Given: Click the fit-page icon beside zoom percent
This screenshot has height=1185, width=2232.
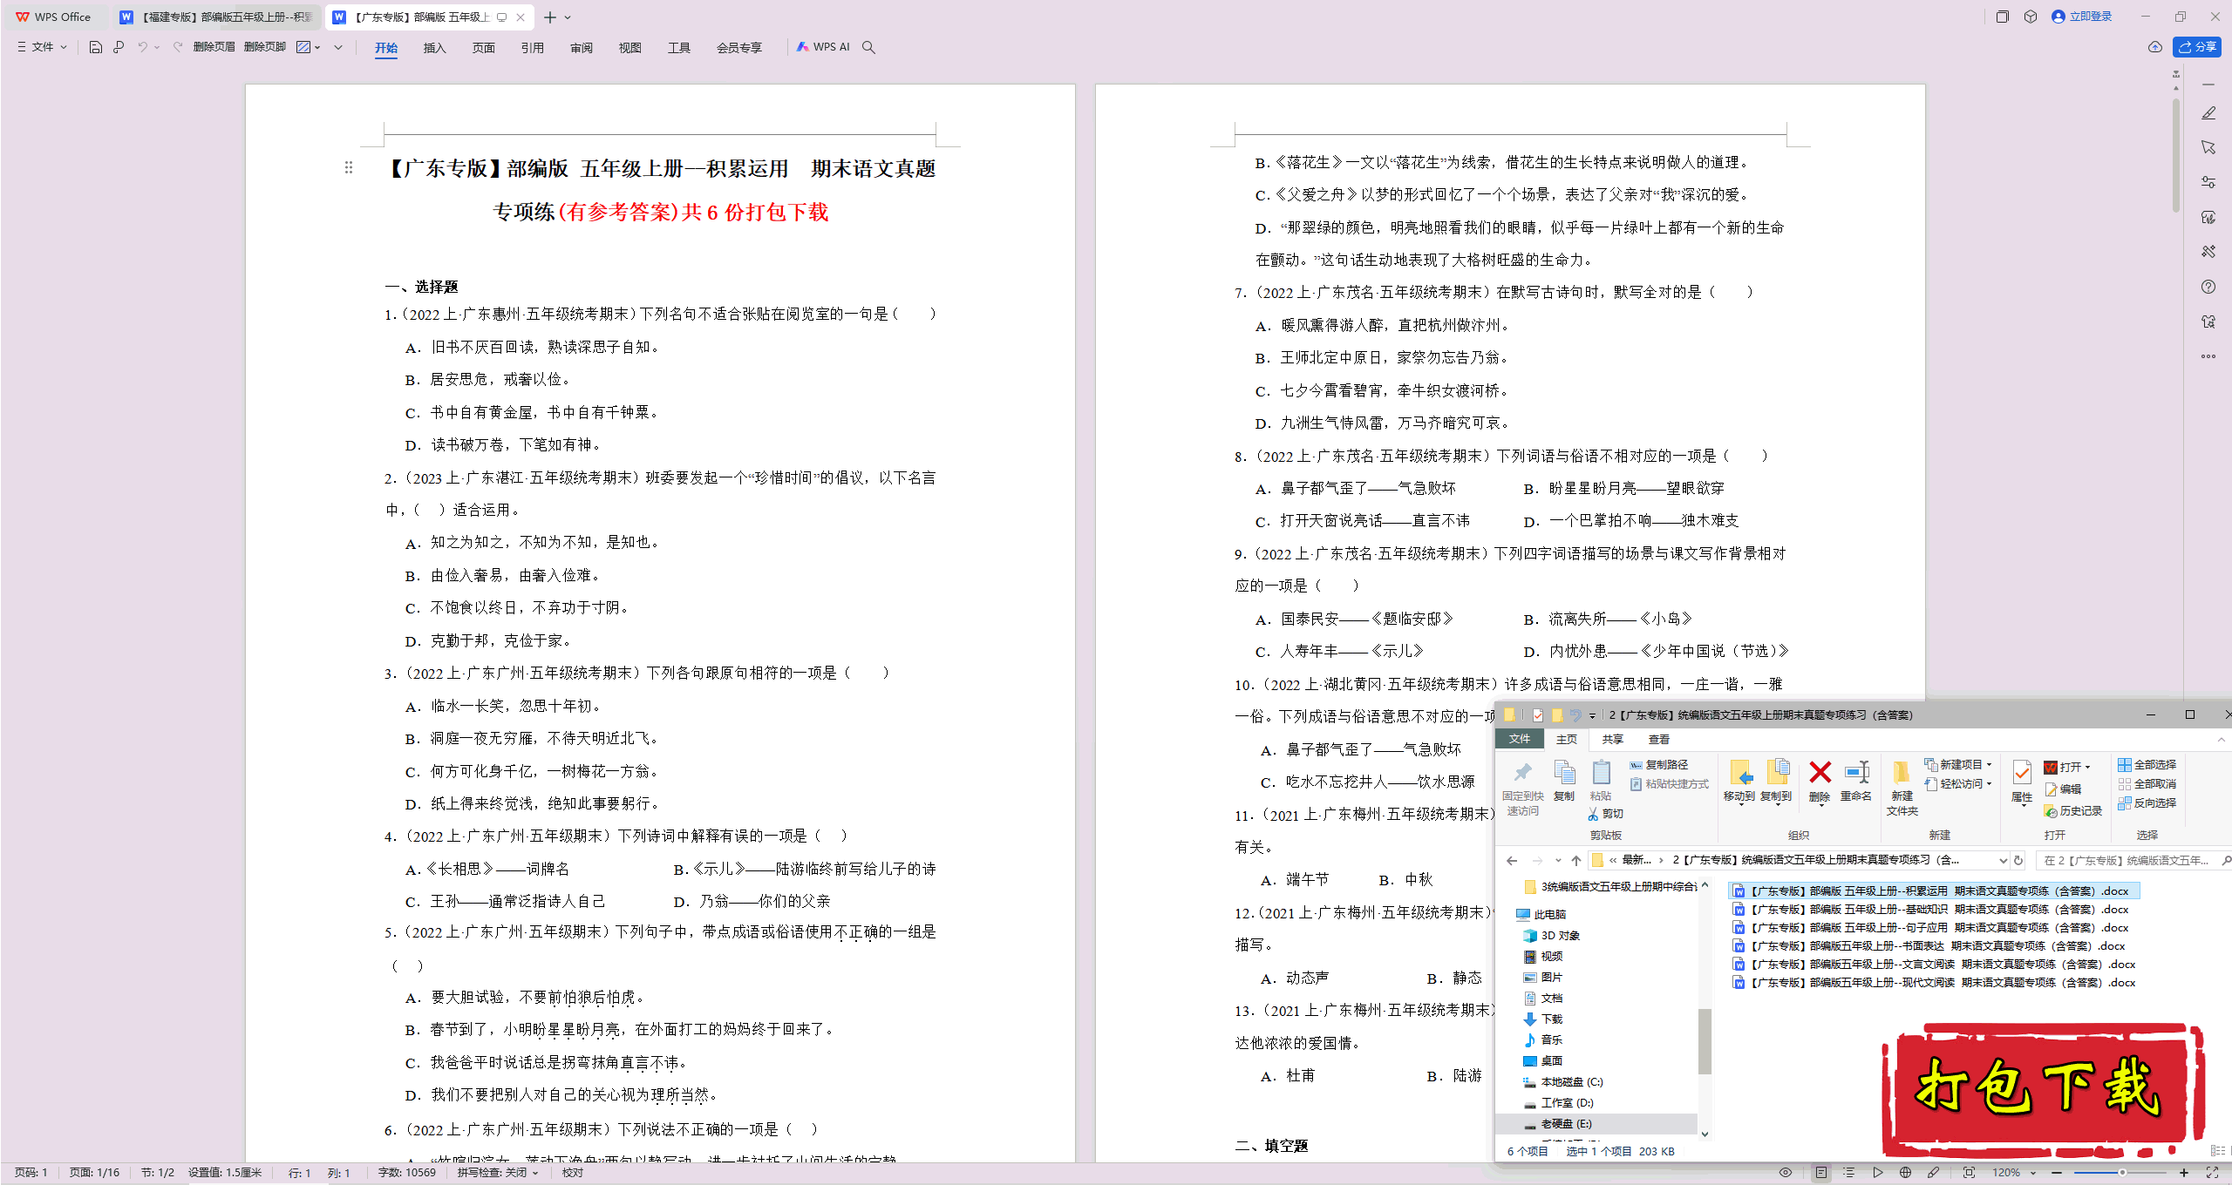Looking at the screenshot, I should [x=1969, y=1173].
